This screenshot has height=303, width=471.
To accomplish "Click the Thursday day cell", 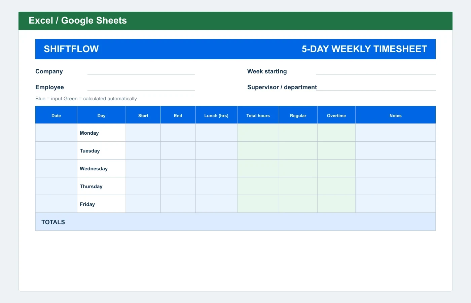I will 101,186.
